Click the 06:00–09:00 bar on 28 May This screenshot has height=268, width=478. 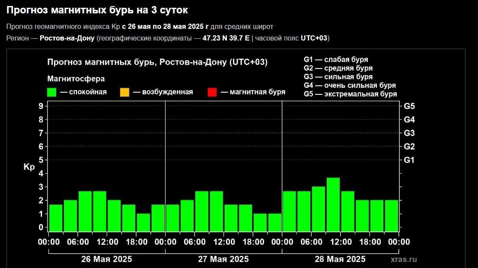tap(319, 209)
